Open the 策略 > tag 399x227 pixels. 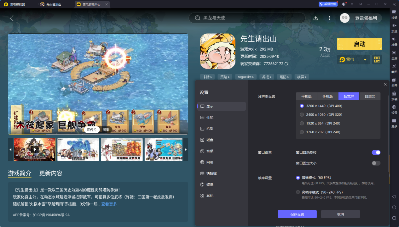coord(225,77)
